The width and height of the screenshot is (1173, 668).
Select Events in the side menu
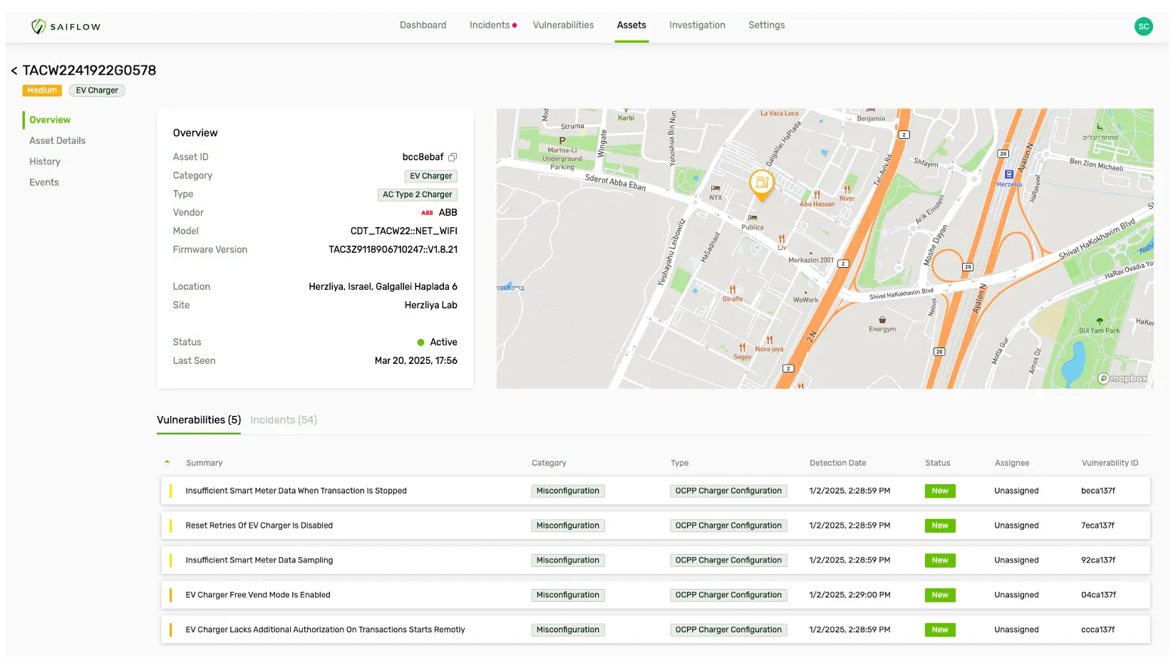[44, 182]
